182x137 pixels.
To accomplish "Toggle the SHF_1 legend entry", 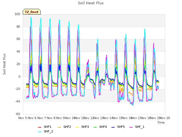I will 137,127.
